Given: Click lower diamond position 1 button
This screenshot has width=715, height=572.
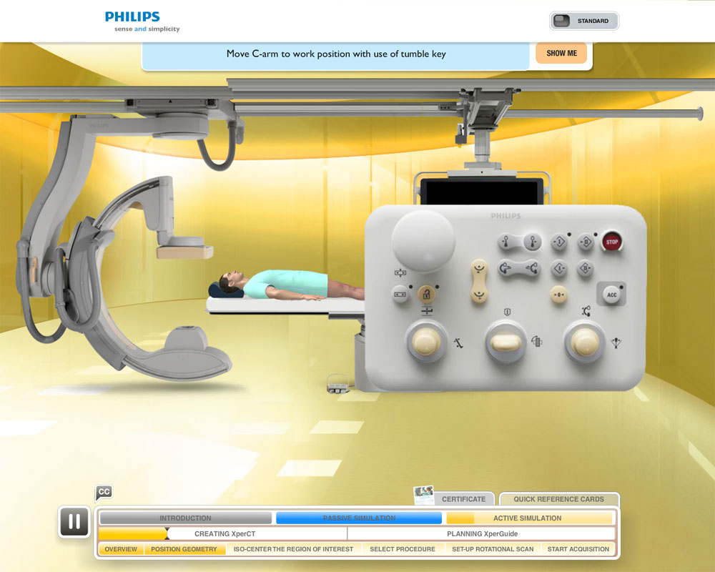Looking at the screenshot, I should [x=559, y=269].
